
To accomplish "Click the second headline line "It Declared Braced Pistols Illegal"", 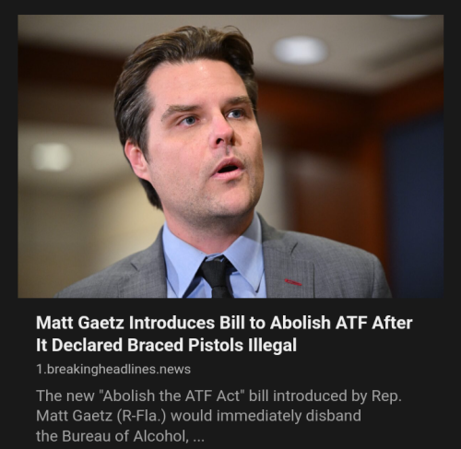I will pyautogui.click(x=166, y=345).
